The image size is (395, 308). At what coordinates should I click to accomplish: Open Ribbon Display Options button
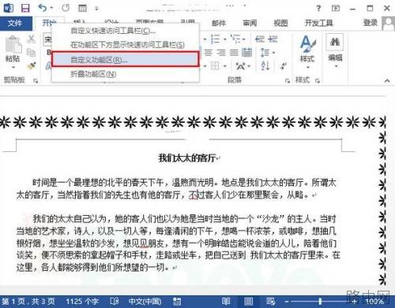coord(336,9)
